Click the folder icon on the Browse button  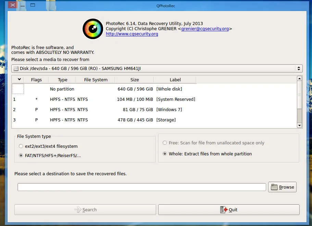(275, 187)
